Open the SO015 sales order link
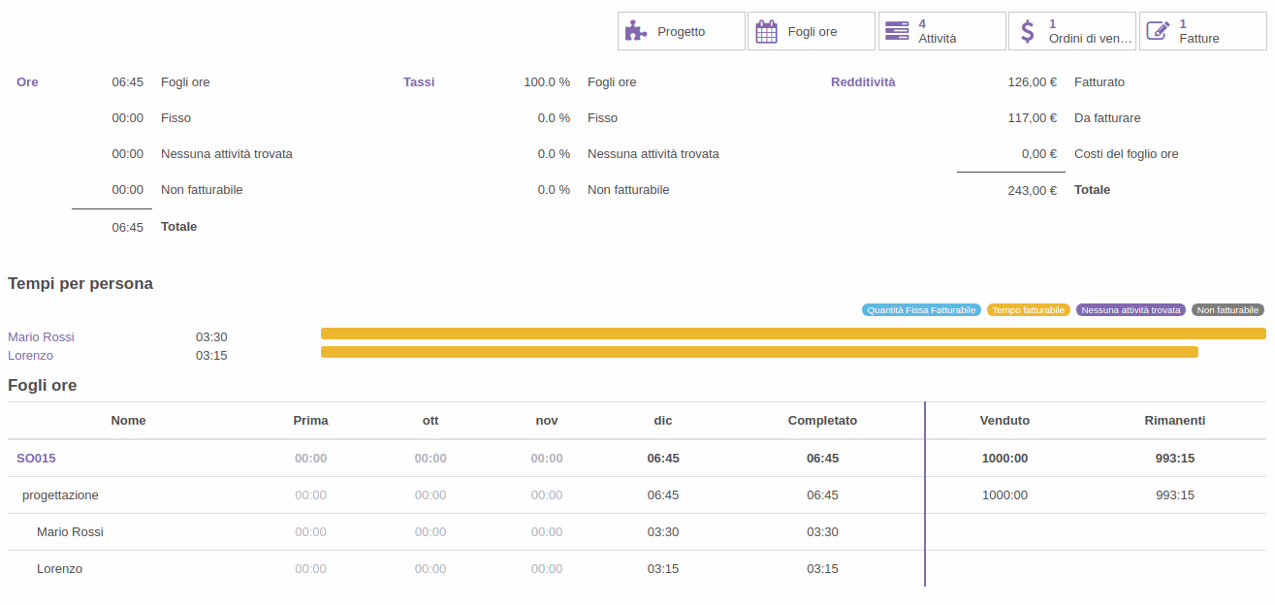Image resolution: width=1275 pixels, height=605 pixels. (x=36, y=459)
